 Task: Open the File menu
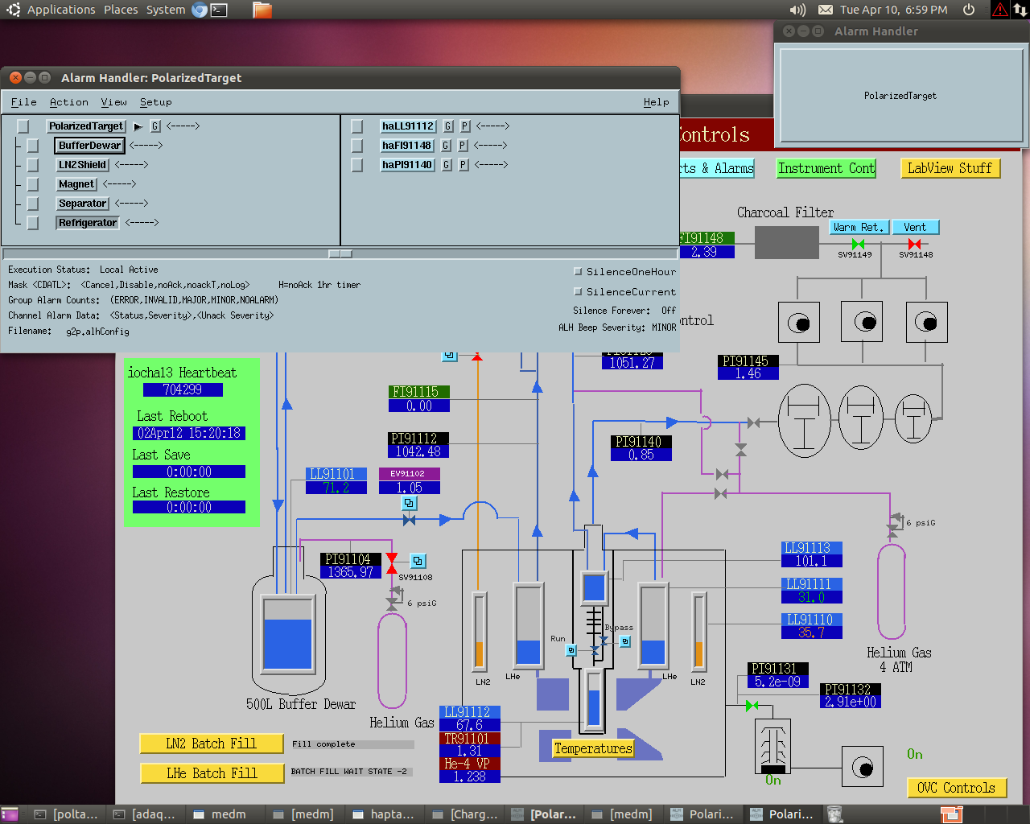[x=24, y=102]
